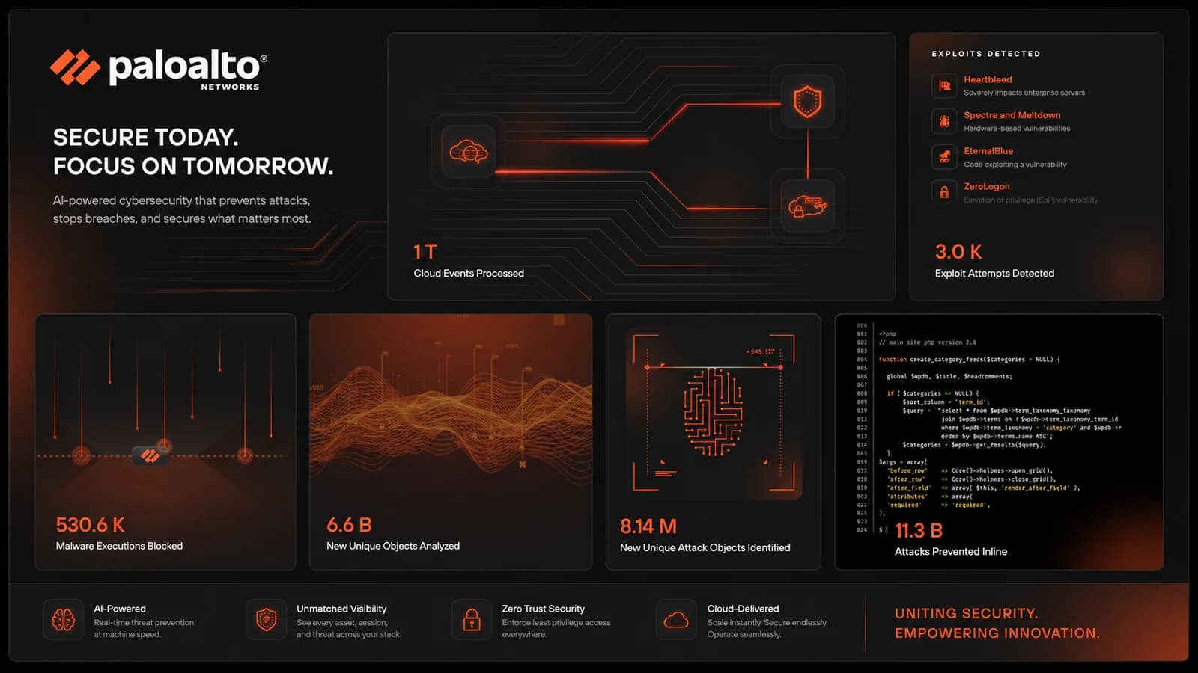Select the EternalBlue exploit icon
Image resolution: width=1198 pixels, height=673 pixels.
tap(944, 157)
